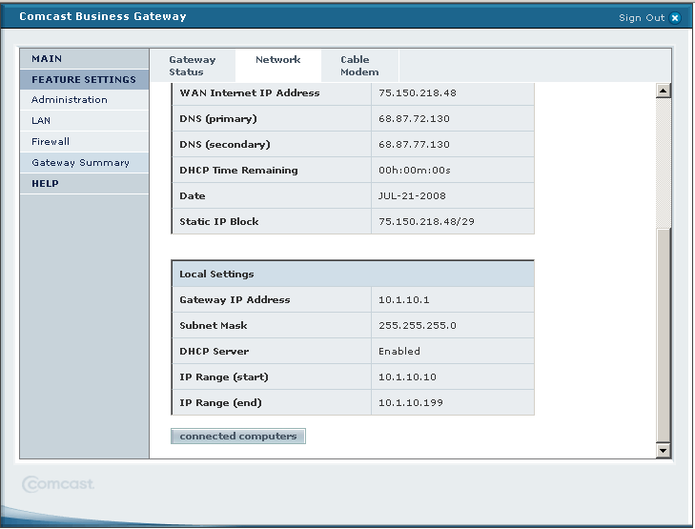Click the IP Range (end) label
Image resolution: width=695 pixels, height=529 pixels.
click(220, 403)
